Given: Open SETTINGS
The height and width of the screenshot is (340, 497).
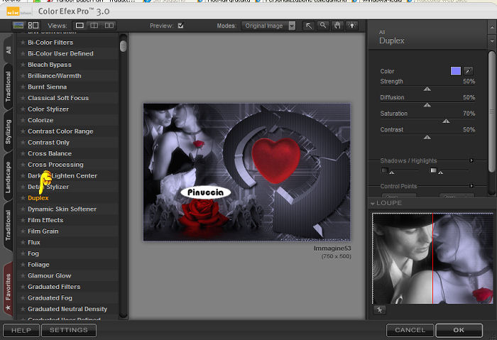Looking at the screenshot, I should coord(69,330).
